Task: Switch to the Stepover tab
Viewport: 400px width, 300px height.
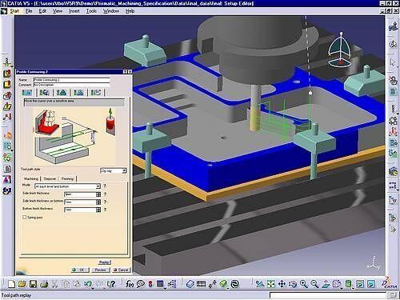Action: [x=50, y=178]
